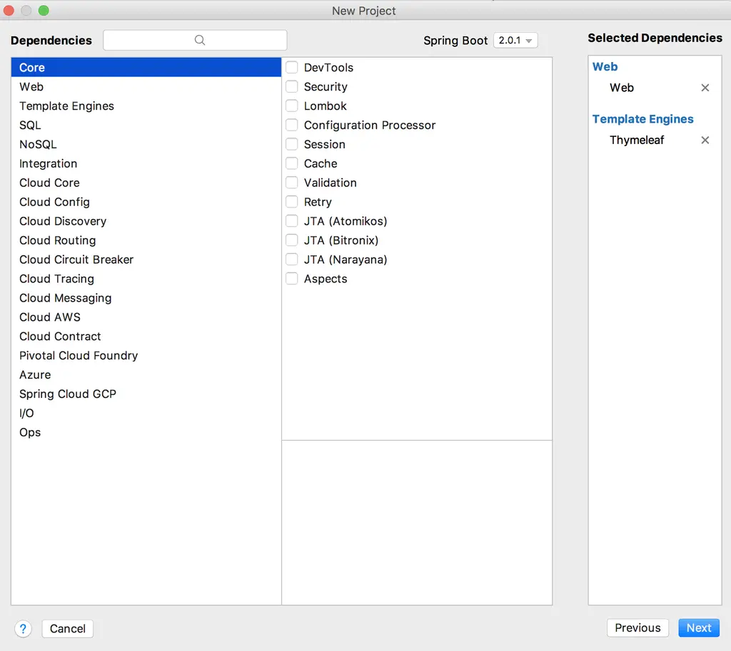The height and width of the screenshot is (651, 731).
Task: Go back with the Previous button
Action: pyautogui.click(x=637, y=627)
